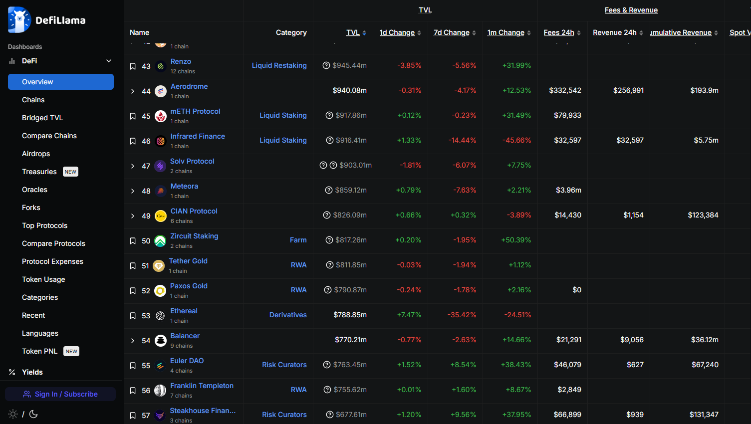Expand the Solv Protocol row
Viewport: 751px width, 424px height.
click(133, 166)
